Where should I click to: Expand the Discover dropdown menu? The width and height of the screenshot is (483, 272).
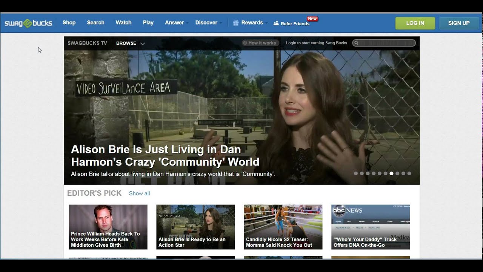[x=208, y=23]
